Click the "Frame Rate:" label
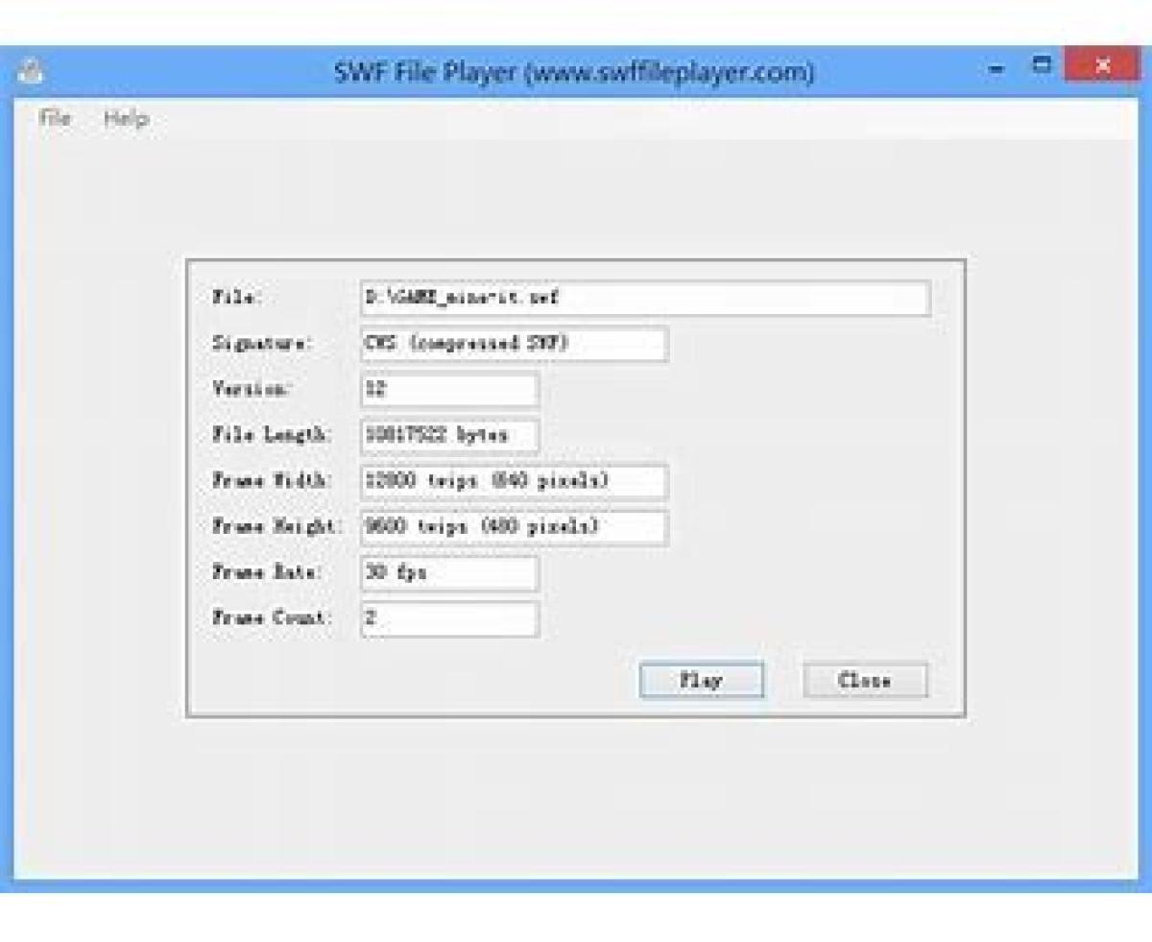The width and height of the screenshot is (1152, 942). pos(267,572)
